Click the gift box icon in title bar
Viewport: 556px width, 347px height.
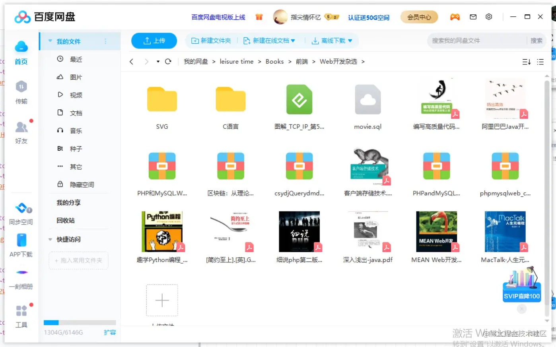pyautogui.click(x=259, y=17)
